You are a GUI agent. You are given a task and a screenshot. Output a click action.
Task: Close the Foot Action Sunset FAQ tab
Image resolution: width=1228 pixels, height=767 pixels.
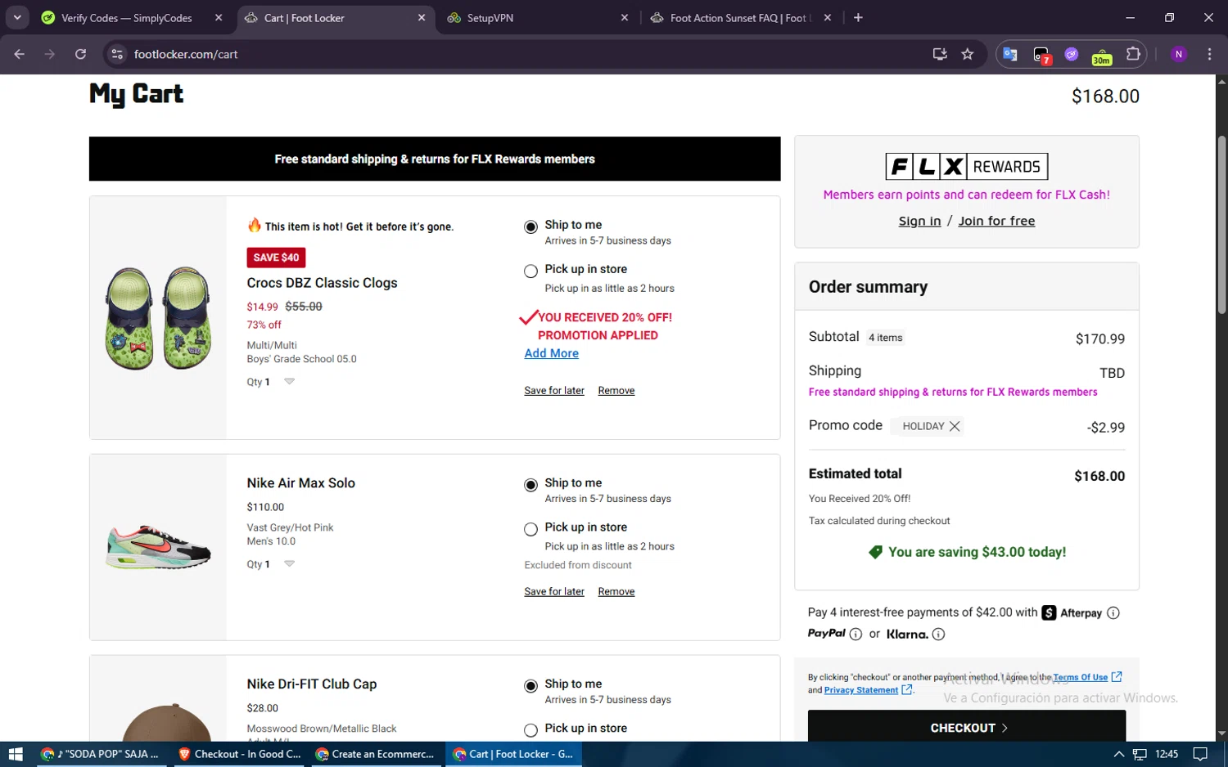point(828,17)
